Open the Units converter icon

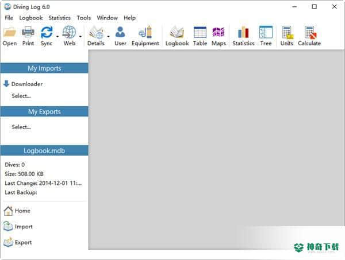[287, 33]
